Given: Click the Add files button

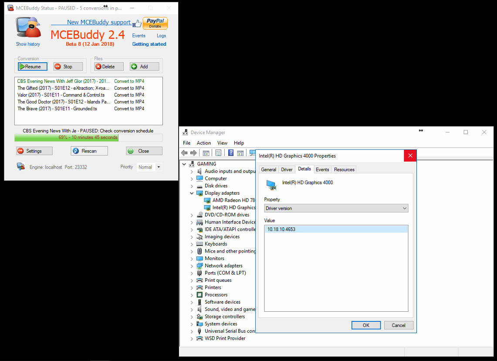Looking at the screenshot, I should tap(144, 67).
